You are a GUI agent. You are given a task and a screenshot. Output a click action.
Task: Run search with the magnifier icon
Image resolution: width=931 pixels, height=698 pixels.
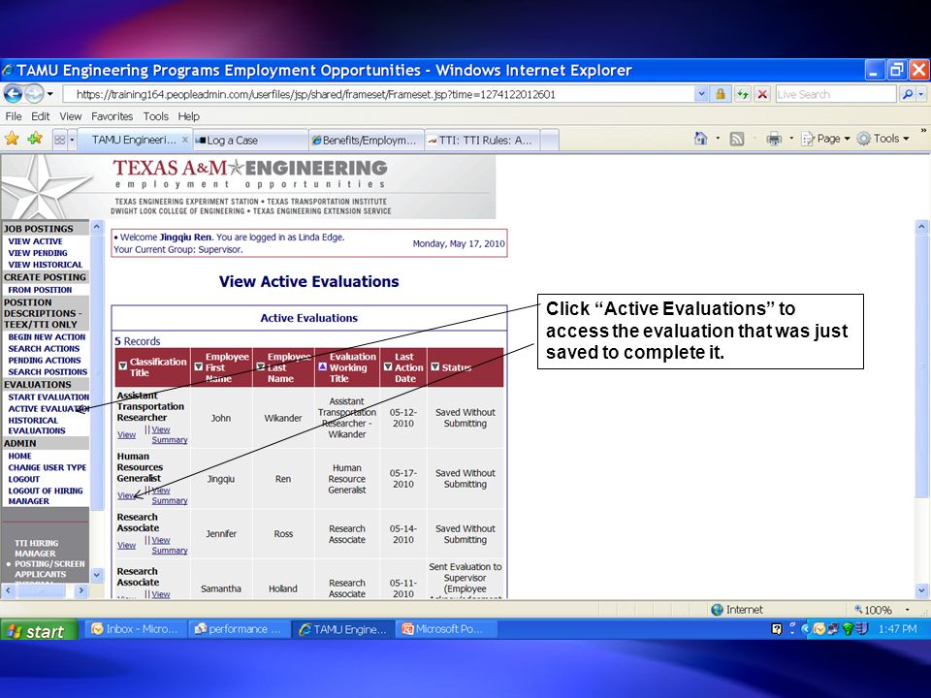[907, 94]
